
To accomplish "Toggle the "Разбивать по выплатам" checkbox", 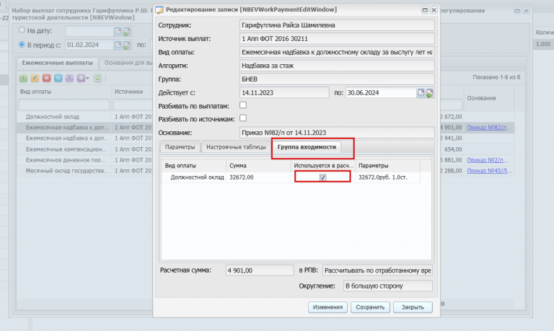I will click(x=243, y=105).
